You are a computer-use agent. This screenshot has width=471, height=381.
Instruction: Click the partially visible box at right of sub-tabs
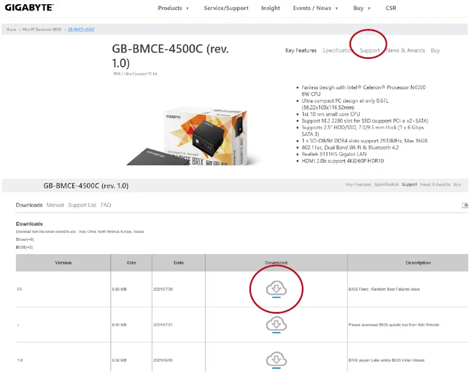click(465, 205)
